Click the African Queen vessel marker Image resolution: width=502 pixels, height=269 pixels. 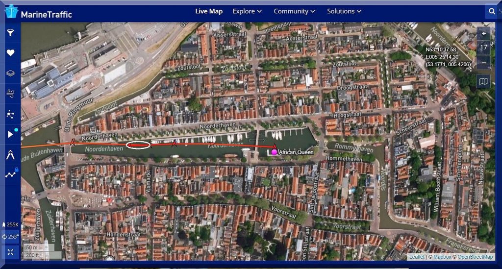coord(274,152)
